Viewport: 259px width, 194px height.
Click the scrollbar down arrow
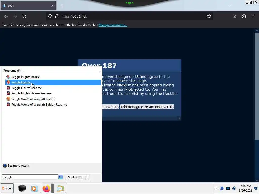(x=257, y=180)
